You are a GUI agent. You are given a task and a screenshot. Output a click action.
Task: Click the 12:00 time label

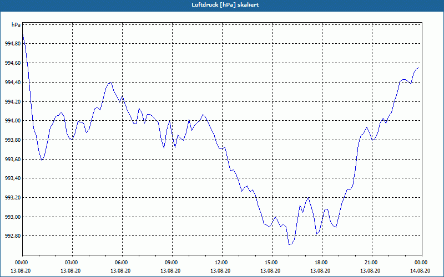tap(222, 263)
